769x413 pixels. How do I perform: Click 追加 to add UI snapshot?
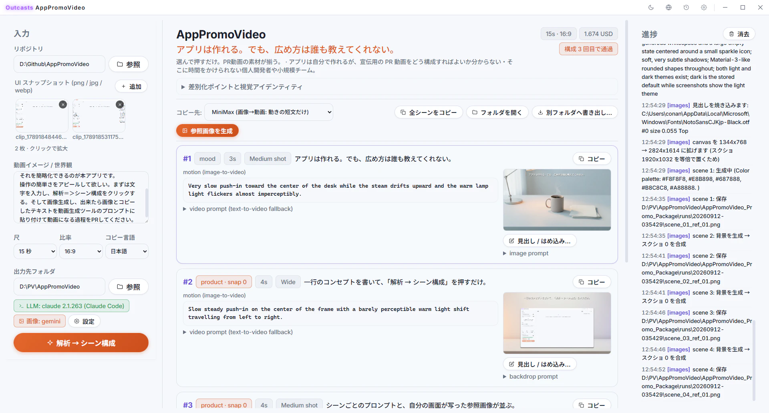(131, 86)
